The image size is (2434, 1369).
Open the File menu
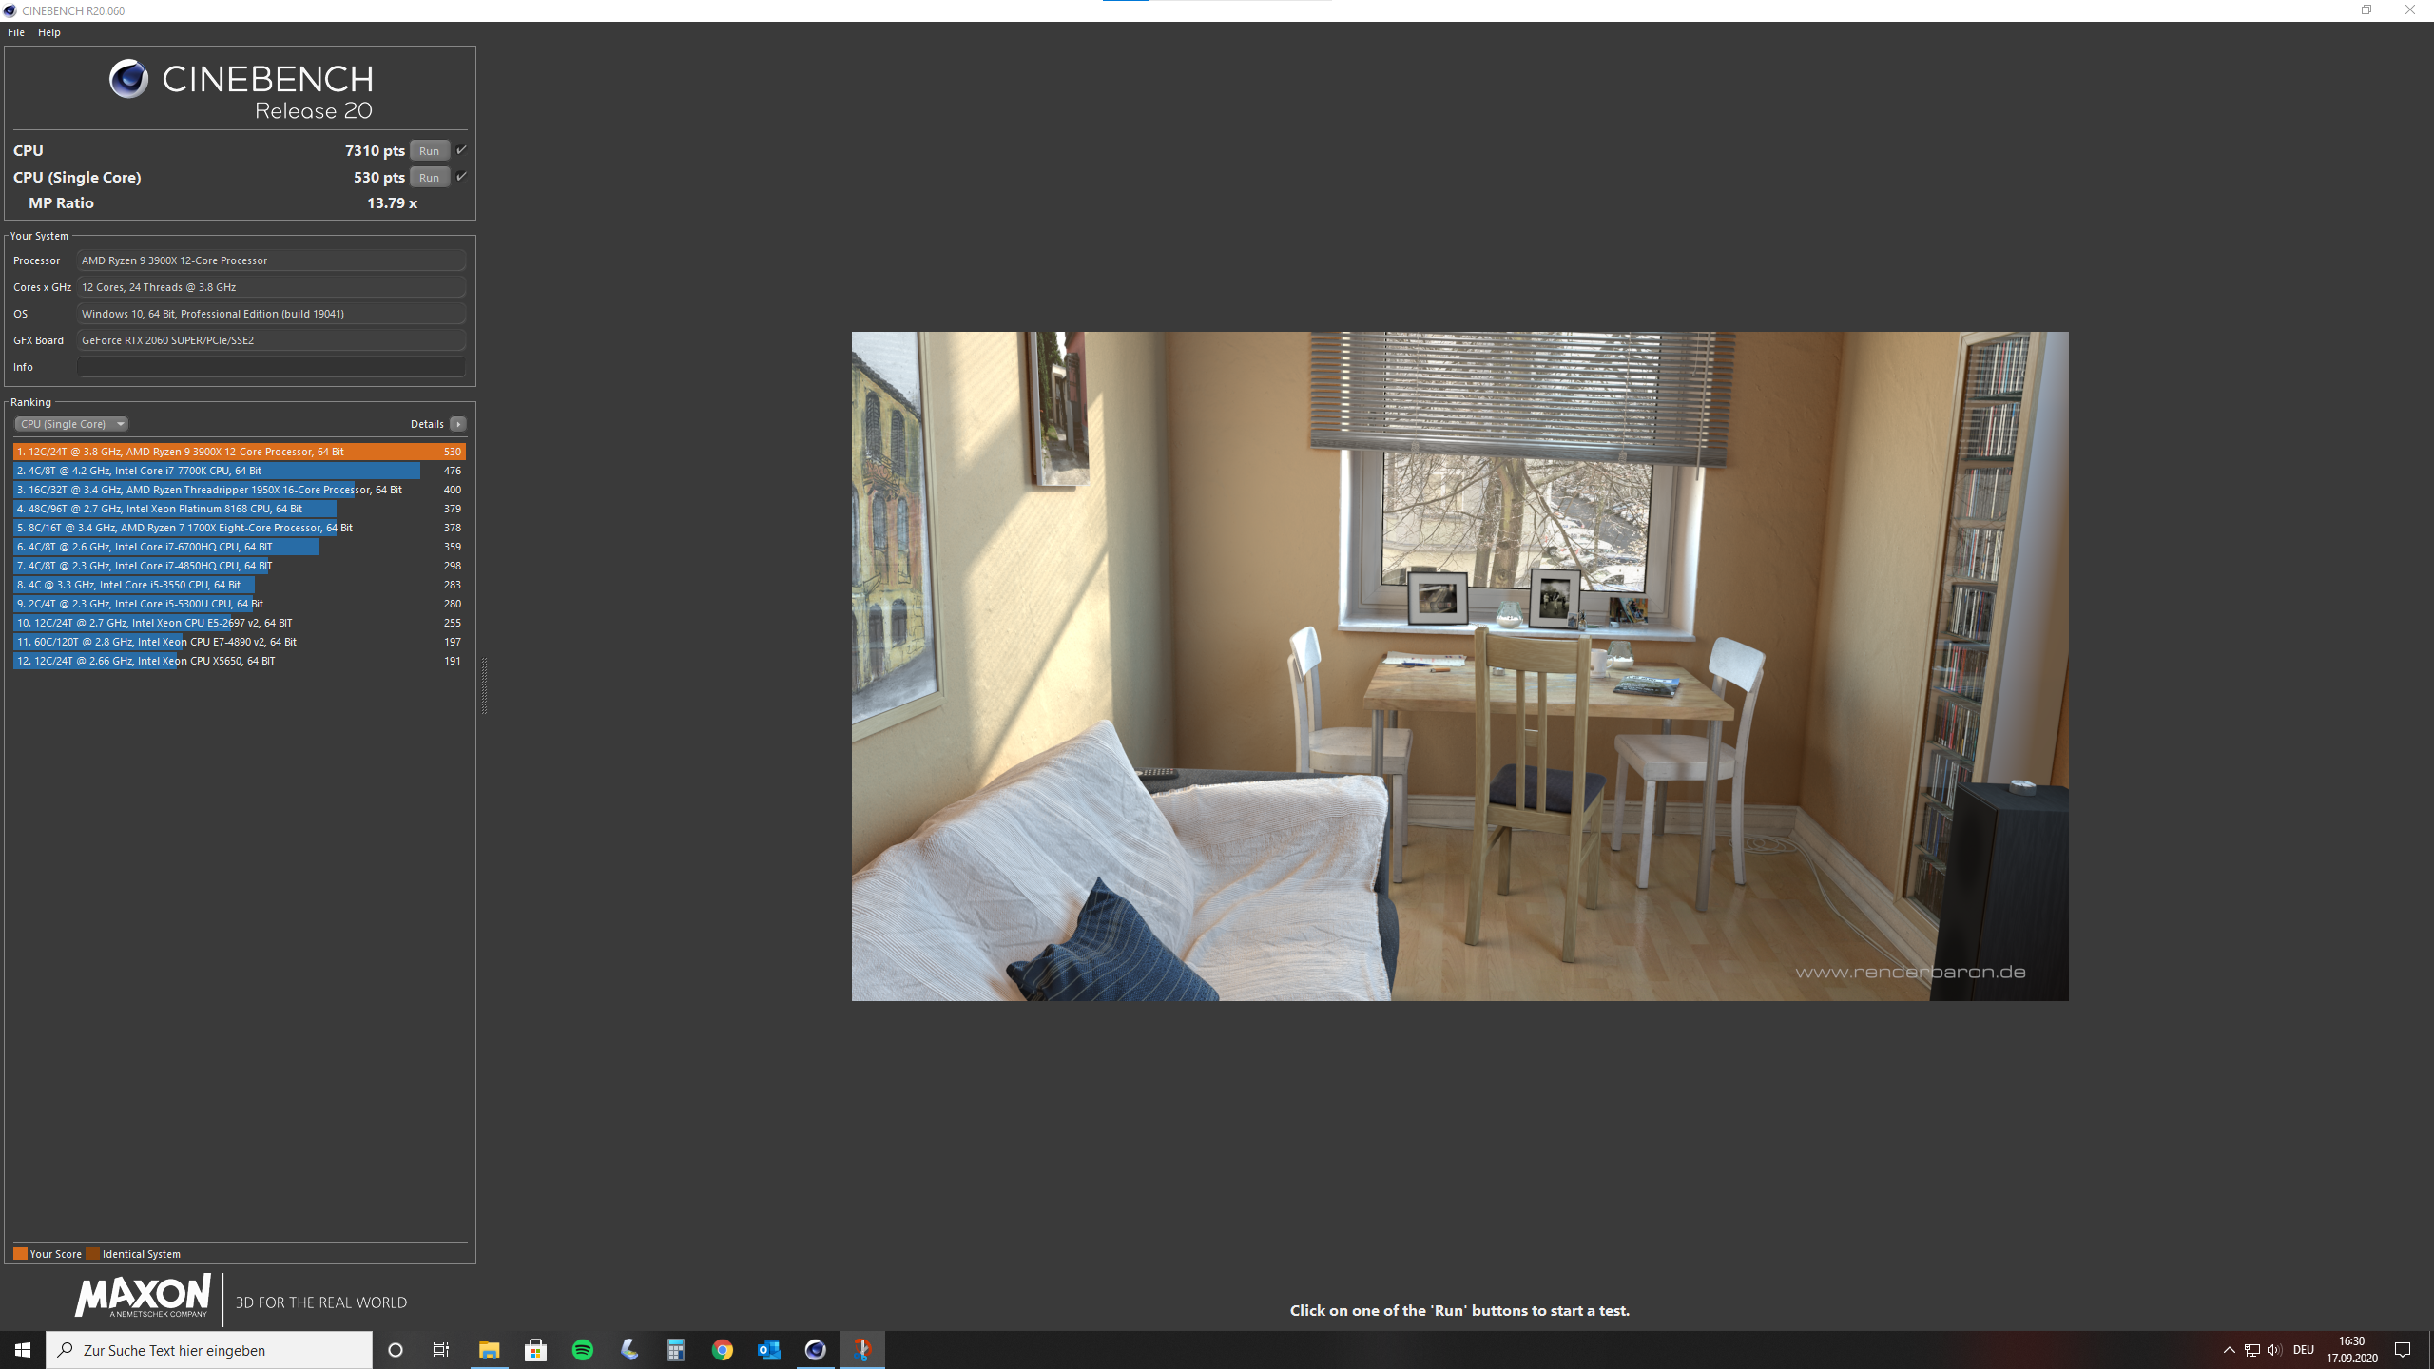pos(15,31)
